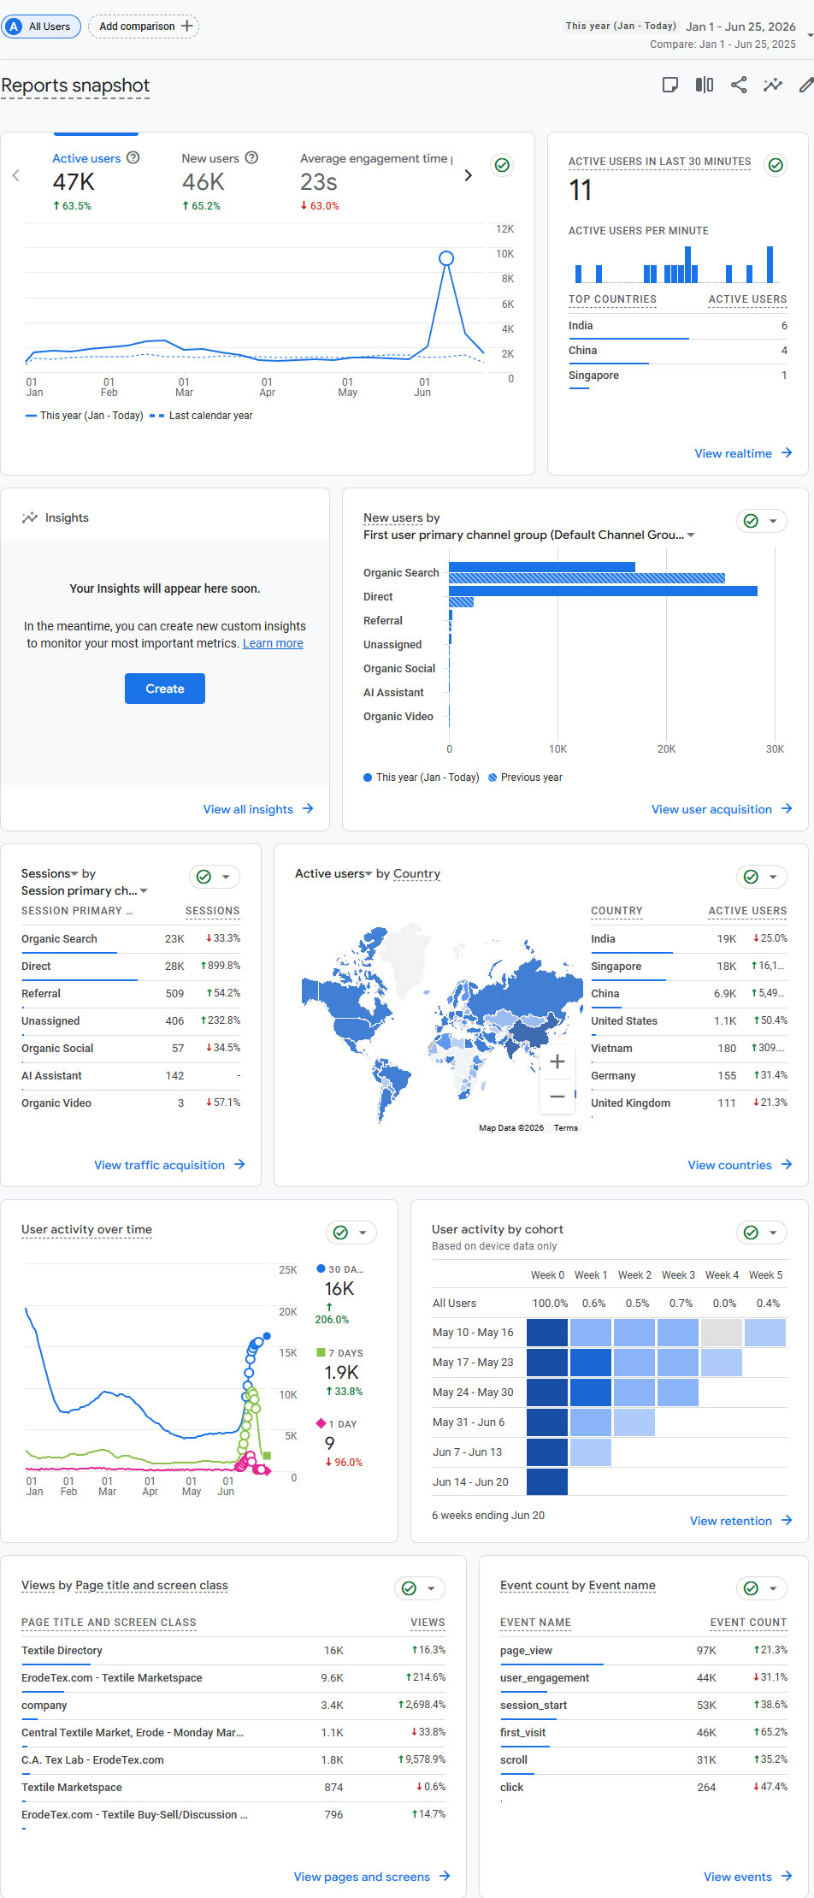814x1898 pixels.
Task: Click the Terms link on the map
Action: click(566, 1128)
